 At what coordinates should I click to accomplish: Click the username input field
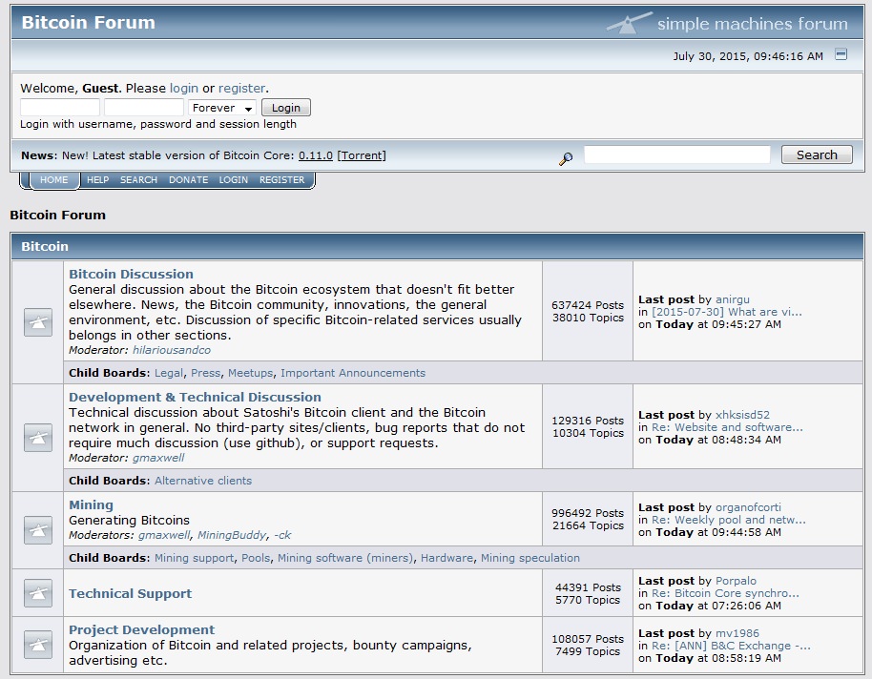[60, 108]
